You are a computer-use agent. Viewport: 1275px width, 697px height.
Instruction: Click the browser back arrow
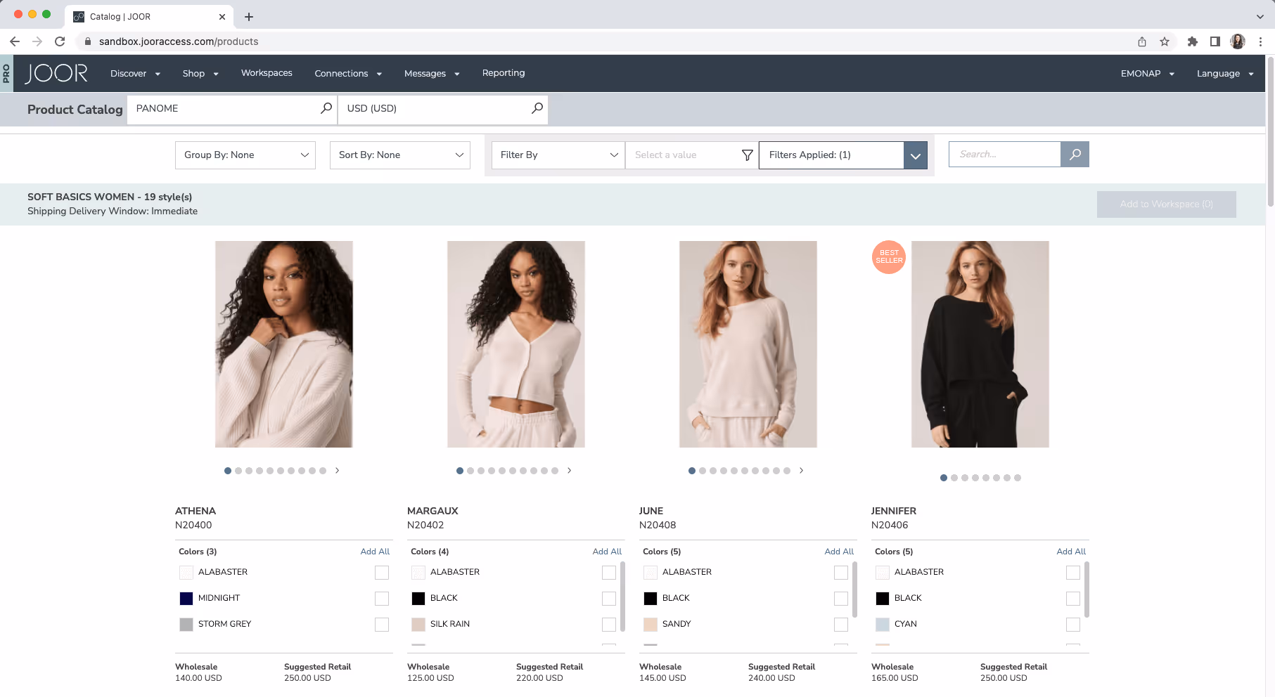(x=15, y=41)
